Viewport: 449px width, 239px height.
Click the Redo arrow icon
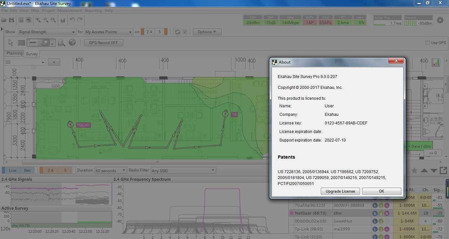(x=80, y=20)
